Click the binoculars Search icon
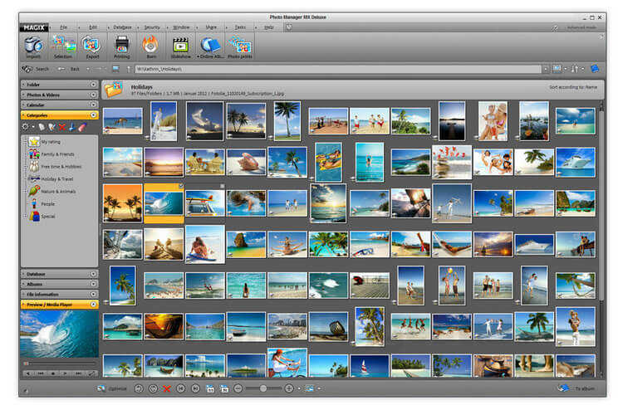623x410 pixels. 27,69
